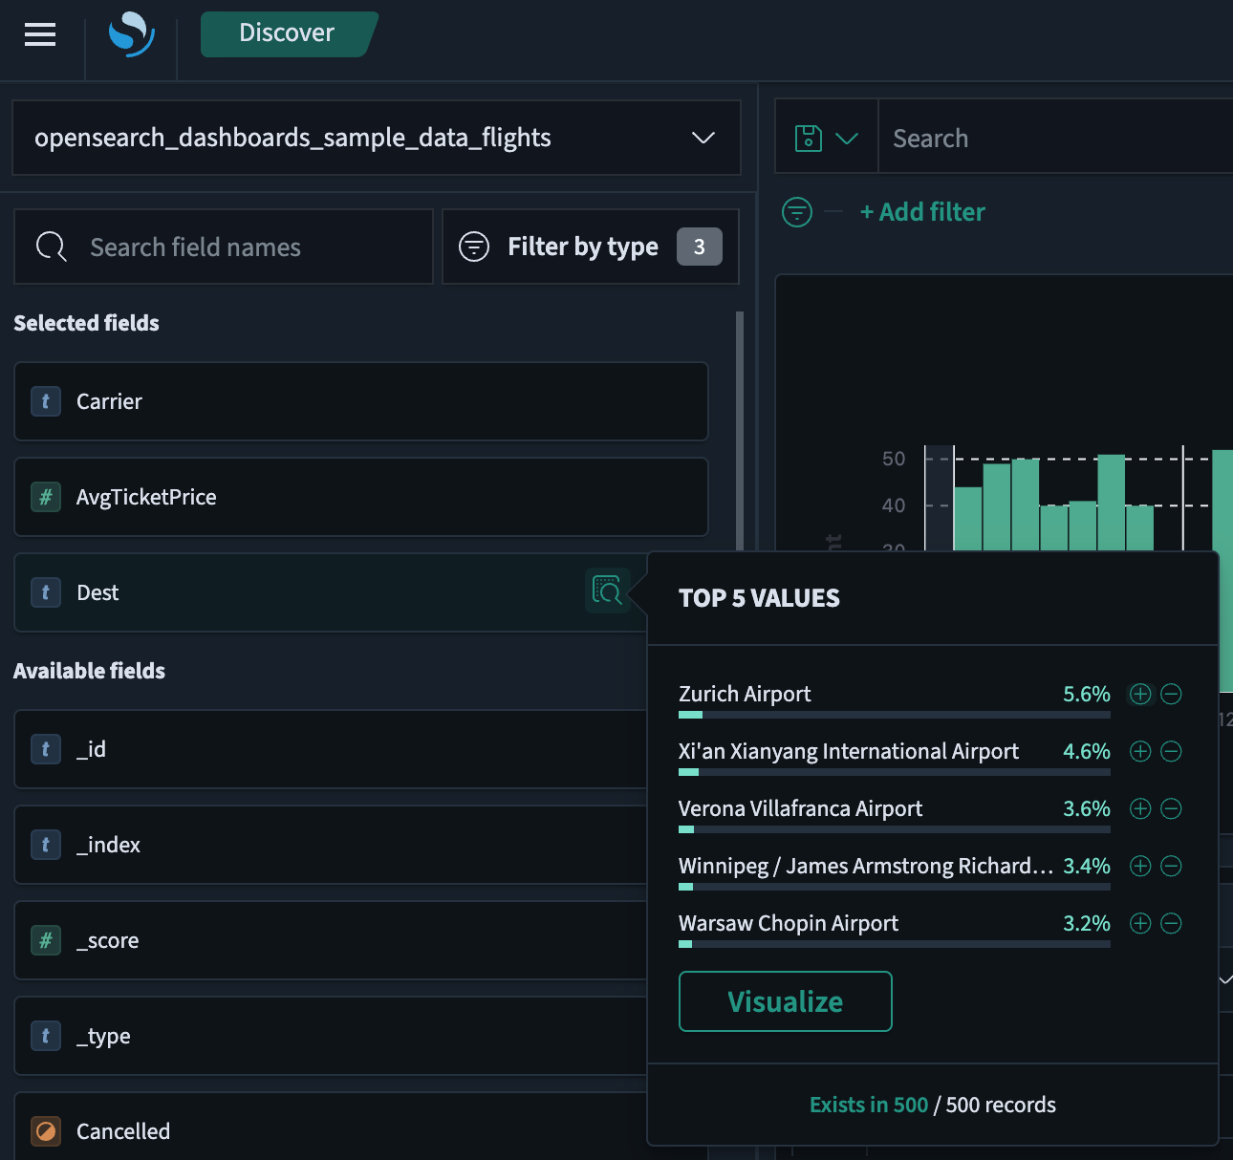The width and height of the screenshot is (1233, 1160).
Task: Filter for Zurich Airport with the plus icon
Action: click(1139, 694)
